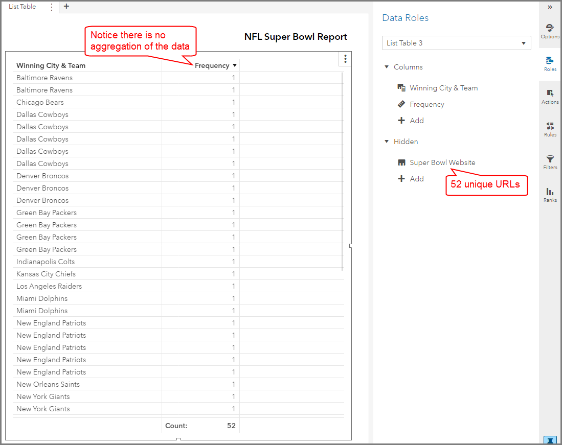This screenshot has width=562, height=445.
Task: Open the Actions pane icon
Action: point(550,97)
